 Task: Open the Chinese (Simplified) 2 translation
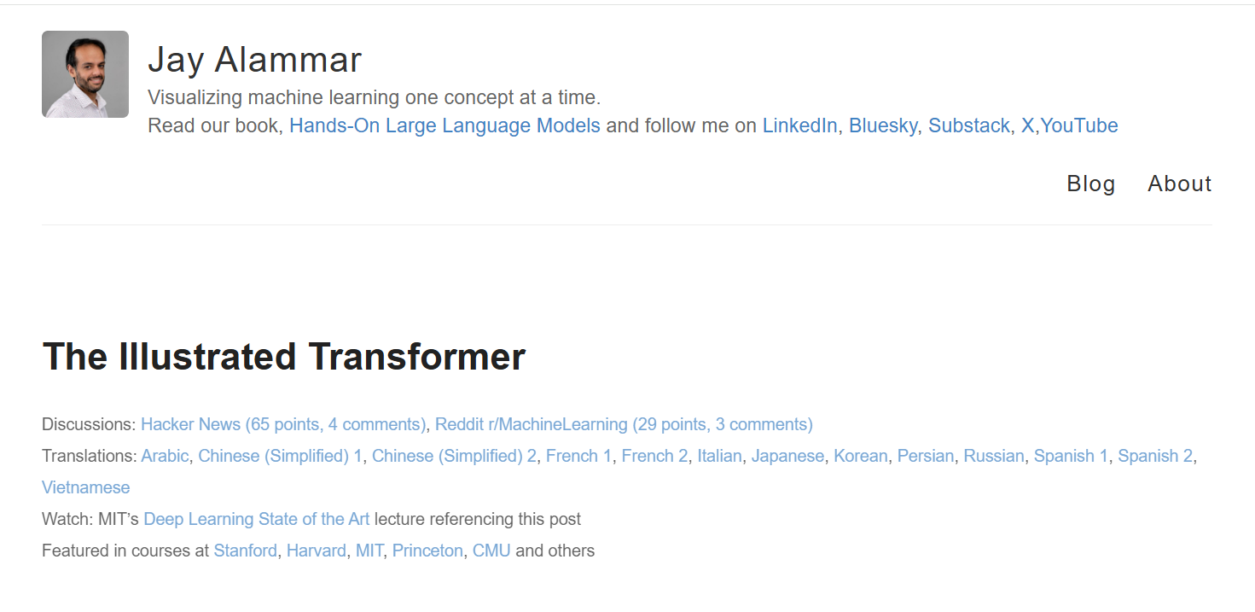tap(454, 456)
